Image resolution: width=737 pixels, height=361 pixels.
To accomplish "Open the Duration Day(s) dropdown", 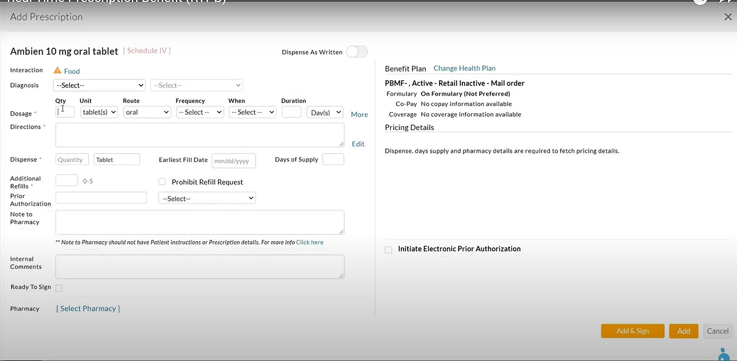I will (325, 112).
